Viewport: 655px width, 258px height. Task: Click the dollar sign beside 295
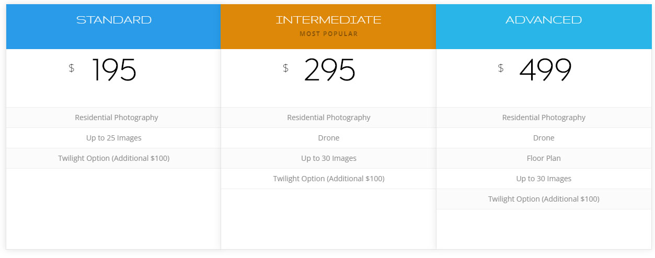coord(285,68)
